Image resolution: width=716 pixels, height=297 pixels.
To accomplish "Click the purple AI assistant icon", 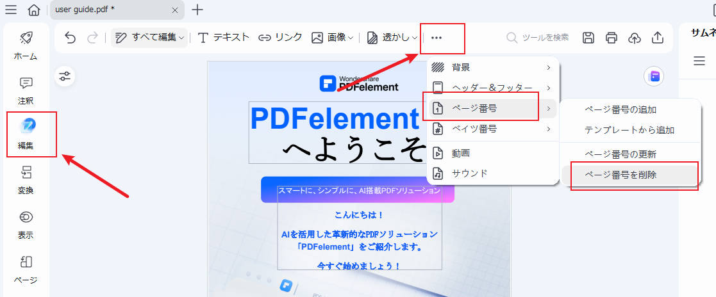I will tap(654, 76).
